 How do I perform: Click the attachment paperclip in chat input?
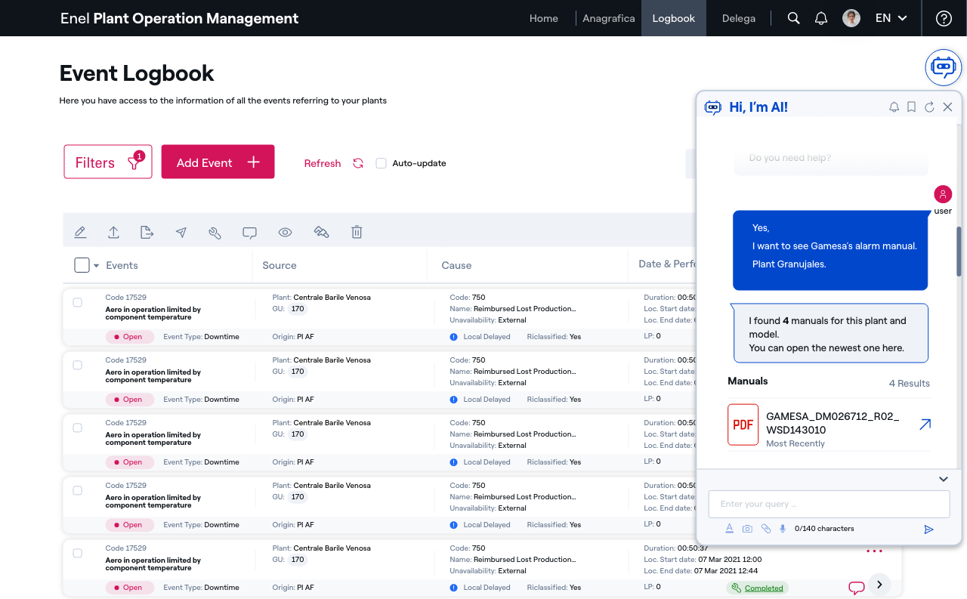(x=766, y=529)
